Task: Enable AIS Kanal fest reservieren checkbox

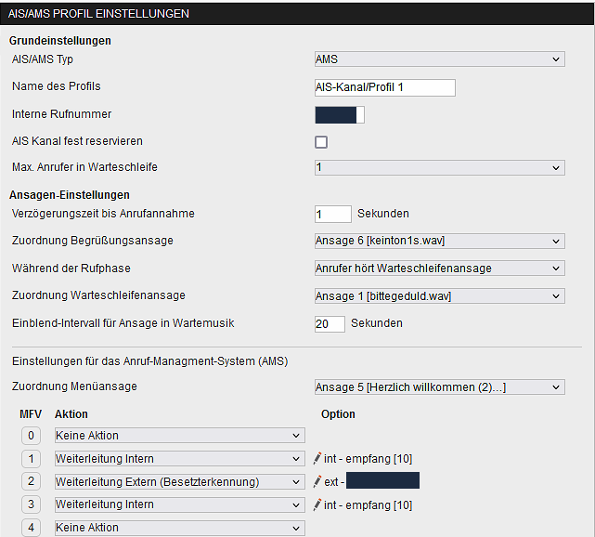Action: coord(321,142)
